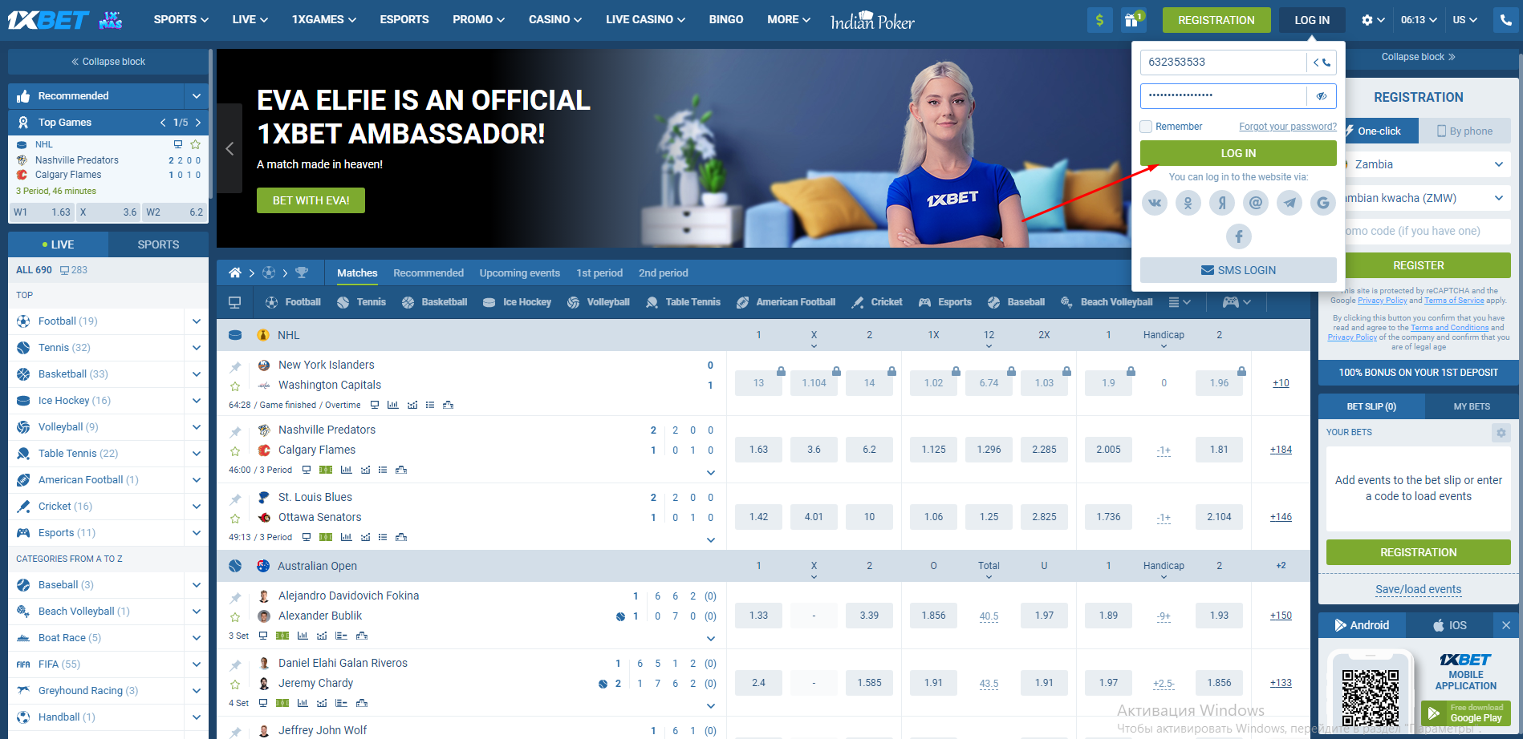The image size is (1523, 739).
Task: Open the SPORTS menu dropdown
Action: (181, 20)
